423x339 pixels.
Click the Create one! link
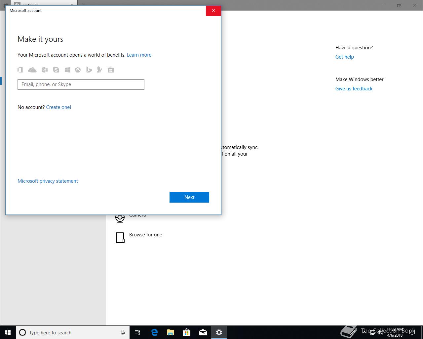coord(58,107)
